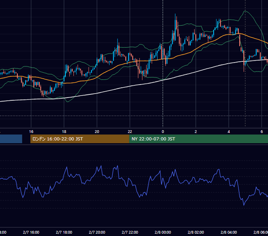
Task: Click the 20 hour label on upper axis
Action: (x=97, y=132)
